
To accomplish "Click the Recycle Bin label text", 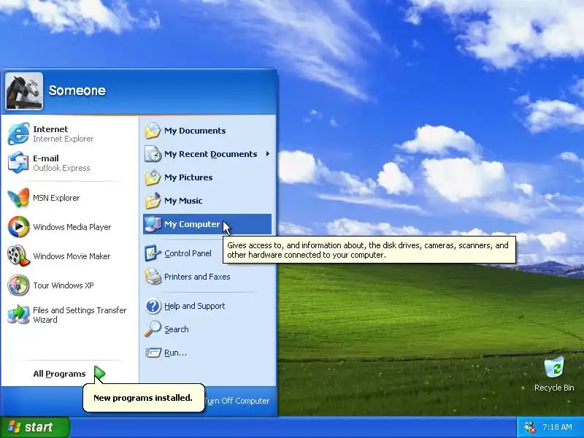I will 554,388.
